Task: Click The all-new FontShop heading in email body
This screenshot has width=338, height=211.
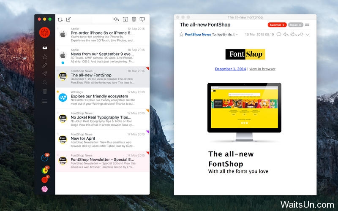Action: [231, 159]
